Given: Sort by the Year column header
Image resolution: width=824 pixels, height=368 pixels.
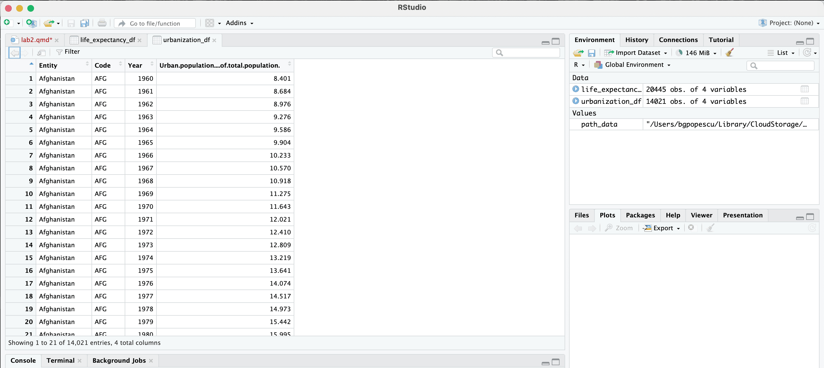Looking at the screenshot, I should (x=135, y=65).
